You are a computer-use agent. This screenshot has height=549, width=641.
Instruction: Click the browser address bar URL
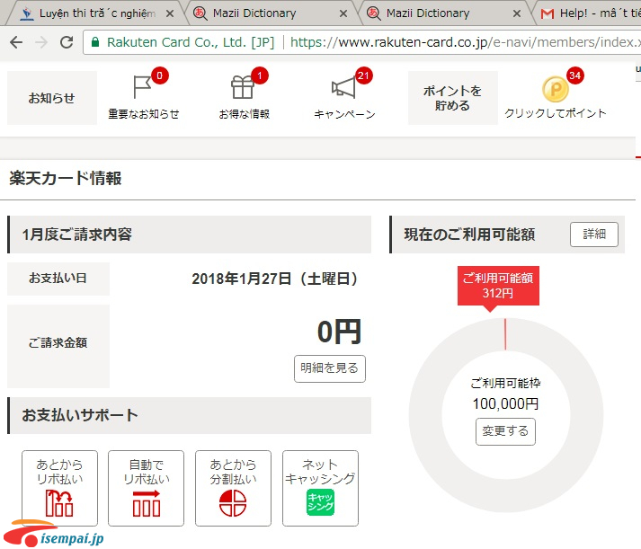pyautogui.click(x=464, y=42)
